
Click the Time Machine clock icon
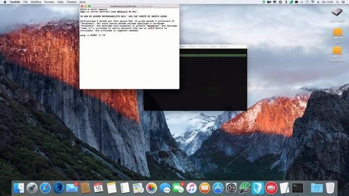[308, 2]
